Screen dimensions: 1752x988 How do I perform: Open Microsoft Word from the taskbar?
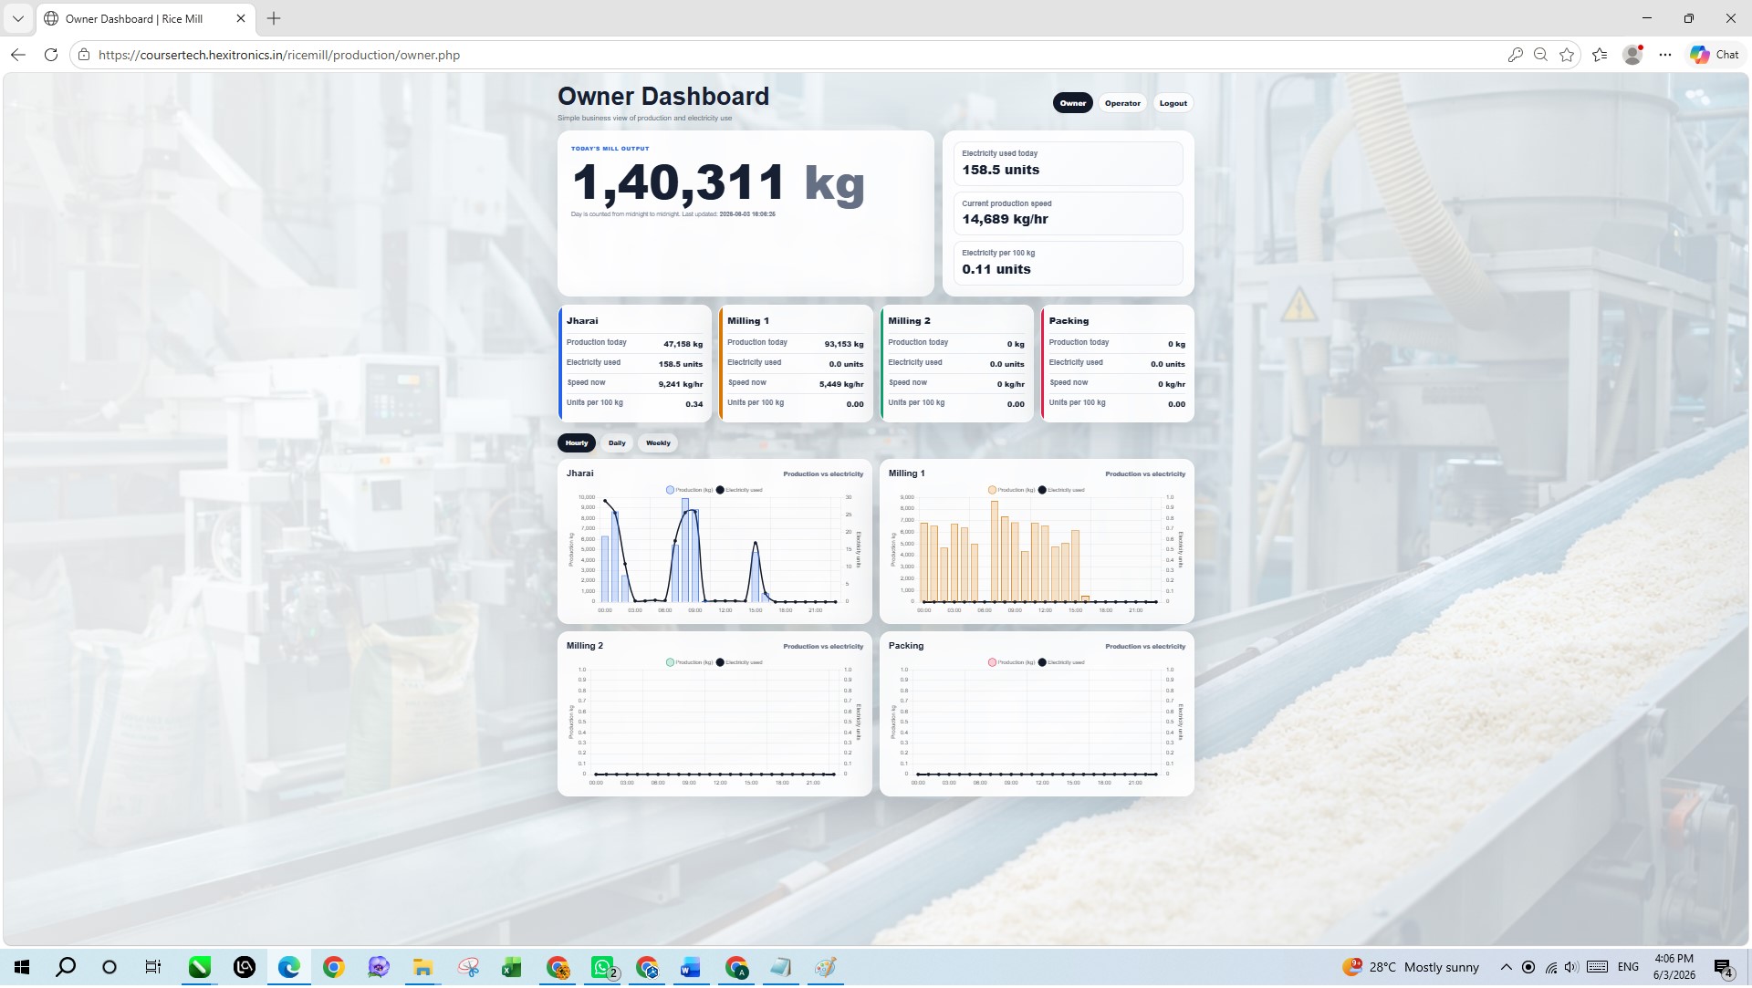click(690, 968)
